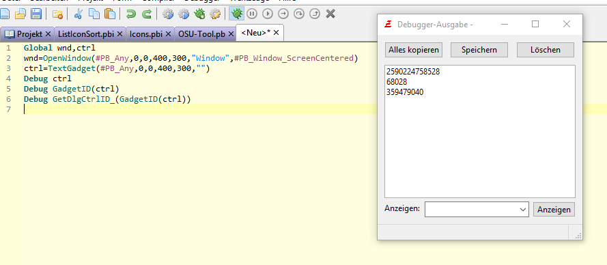The image size is (607, 265).
Task: Clear output with the Löschen button
Action: coord(546,50)
